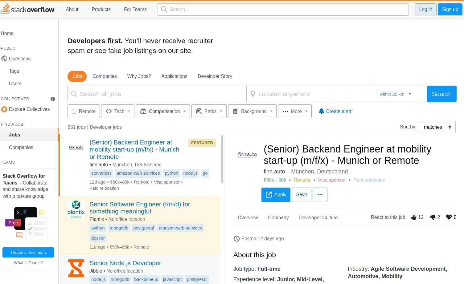Give a thumbs down reaction to this job
The height and width of the screenshot is (284, 464).
[433, 217]
